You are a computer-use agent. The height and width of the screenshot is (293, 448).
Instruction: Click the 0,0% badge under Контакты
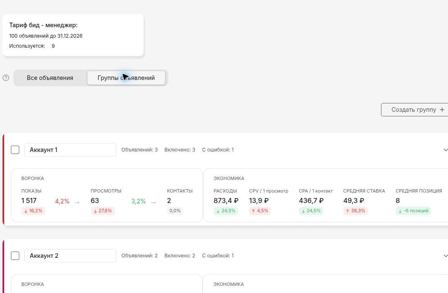pyautogui.click(x=175, y=211)
